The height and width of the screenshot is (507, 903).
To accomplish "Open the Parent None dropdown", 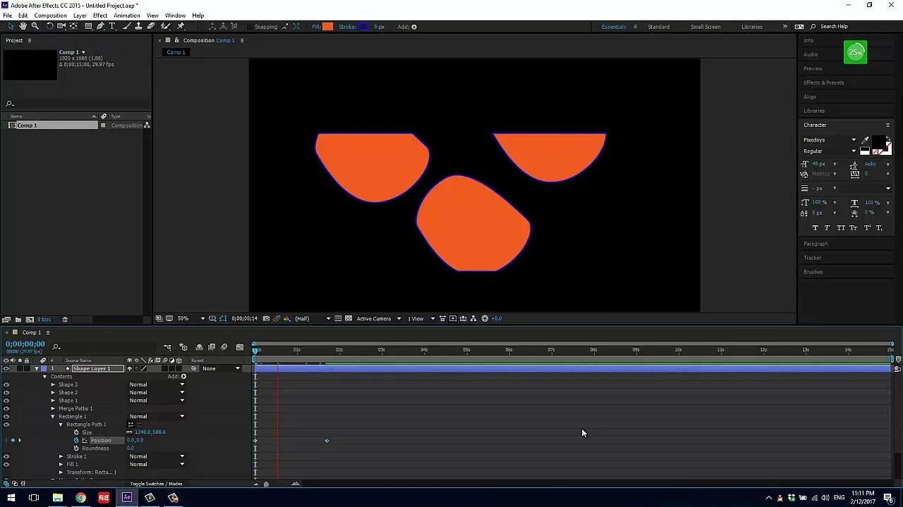I will coord(222,368).
